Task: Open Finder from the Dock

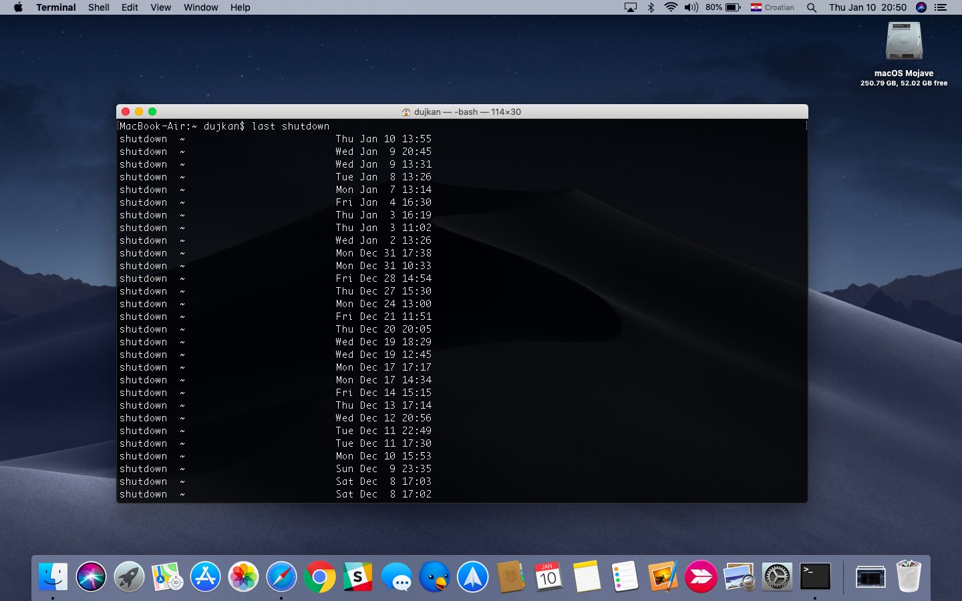Action: 53,576
